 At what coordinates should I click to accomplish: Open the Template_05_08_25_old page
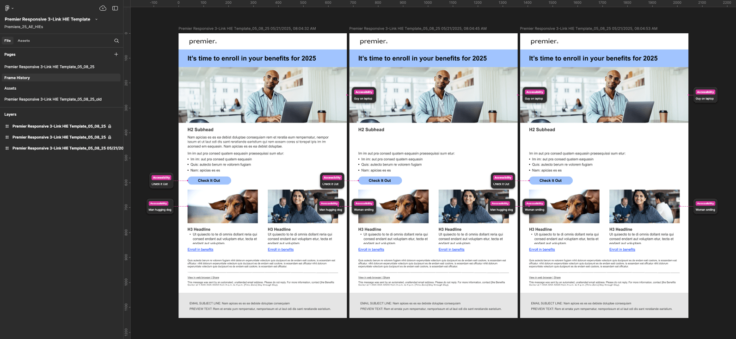point(53,99)
